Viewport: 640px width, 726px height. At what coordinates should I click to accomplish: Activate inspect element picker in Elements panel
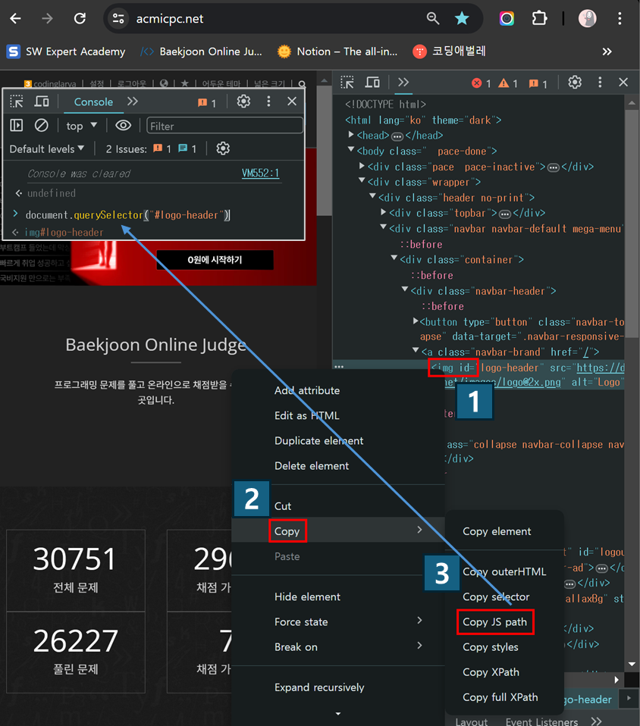pyautogui.click(x=347, y=83)
